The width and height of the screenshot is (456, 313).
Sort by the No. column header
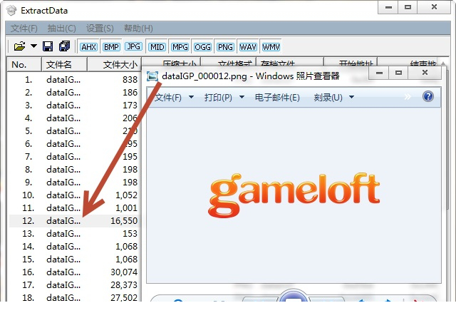24,64
